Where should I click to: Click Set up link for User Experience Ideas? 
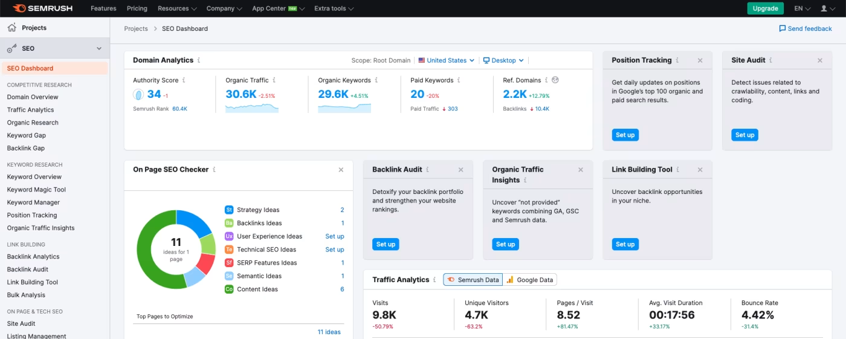click(335, 236)
